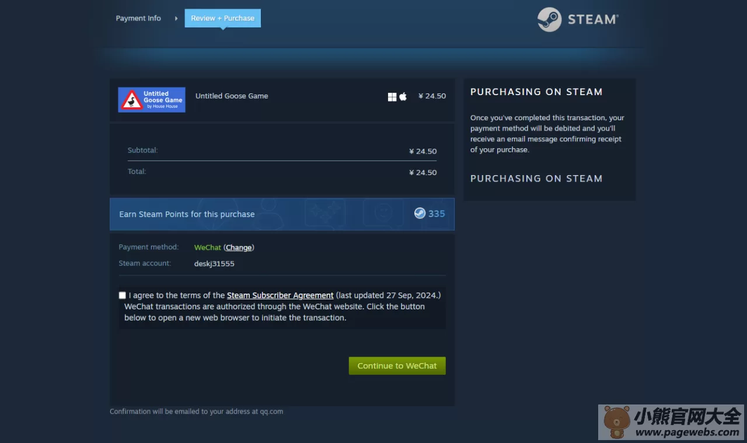Click the Windows platform icon
This screenshot has width=747, height=443.
[x=392, y=97]
